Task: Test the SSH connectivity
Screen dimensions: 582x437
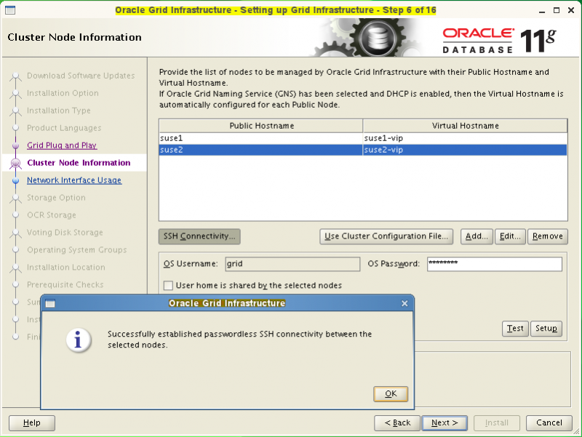Action: (x=515, y=328)
